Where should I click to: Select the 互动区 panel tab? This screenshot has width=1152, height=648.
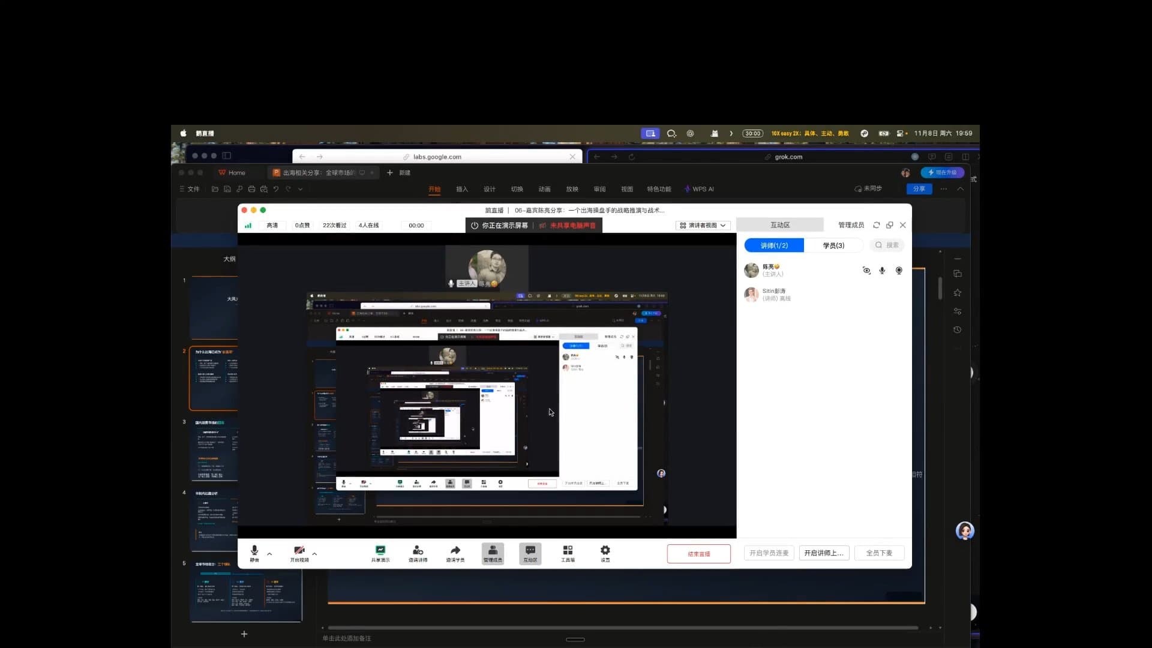point(780,225)
